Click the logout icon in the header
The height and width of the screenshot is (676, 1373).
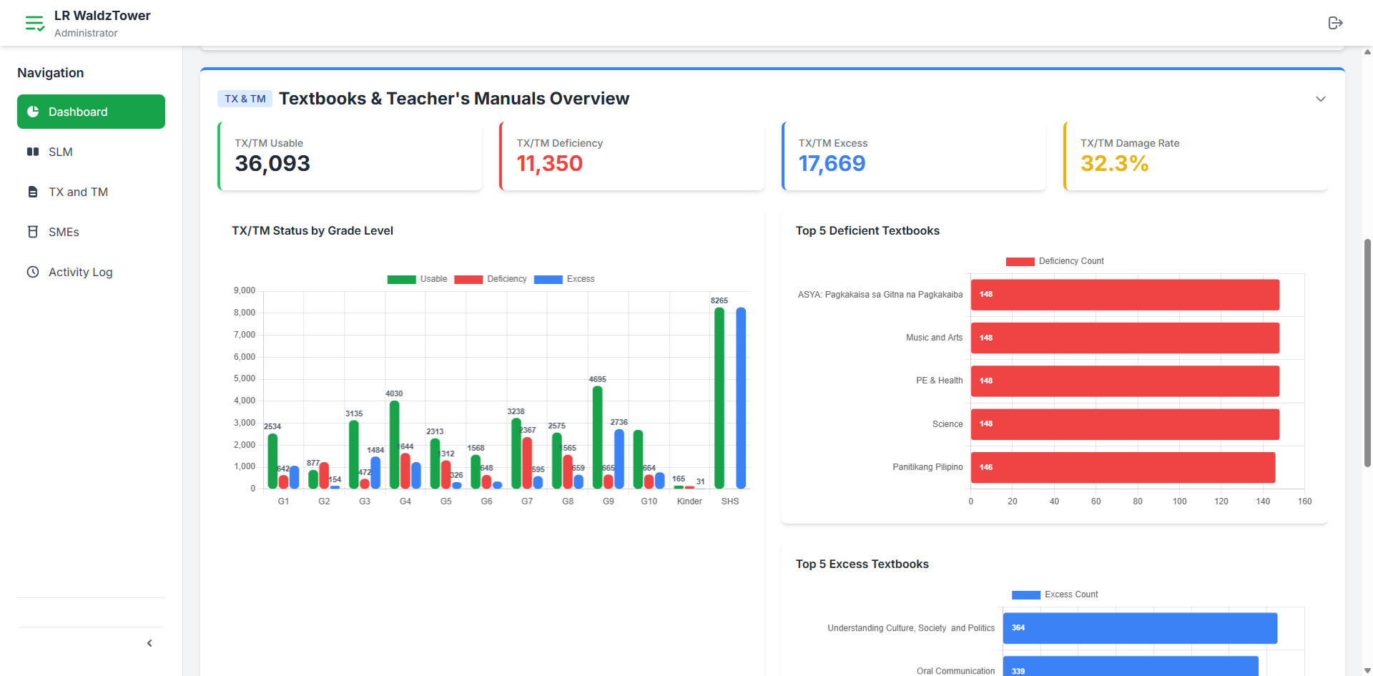(x=1335, y=23)
